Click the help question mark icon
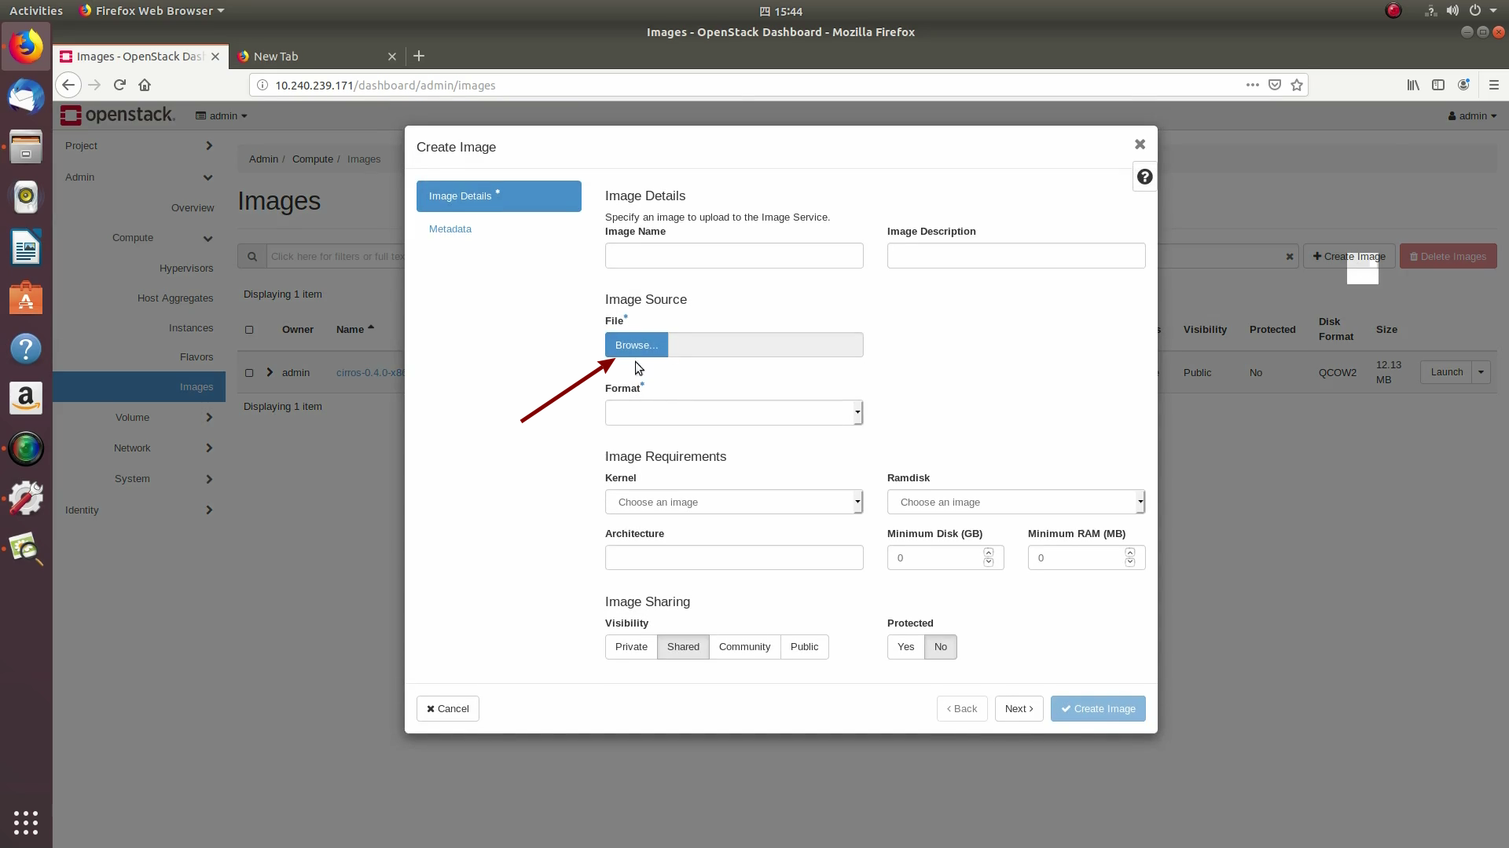Viewport: 1509px width, 848px height. point(1144,177)
